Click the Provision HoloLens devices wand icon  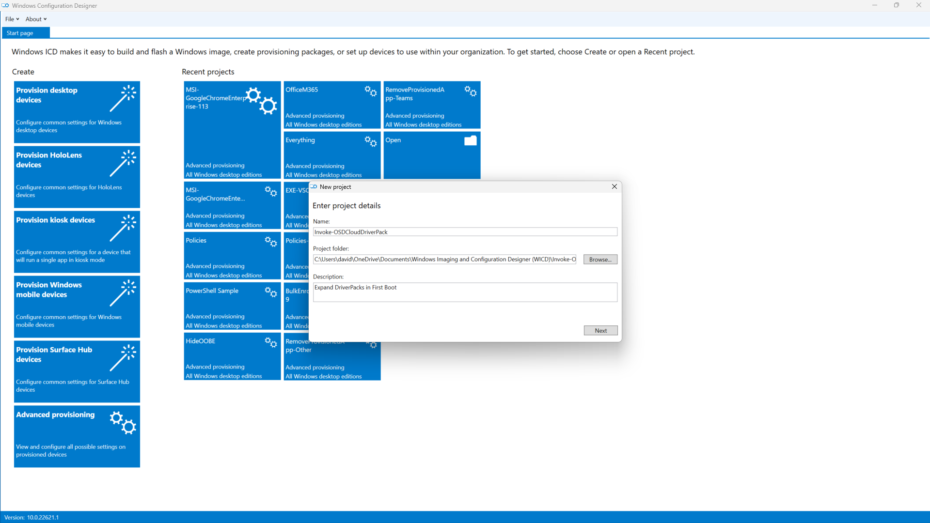tap(123, 163)
